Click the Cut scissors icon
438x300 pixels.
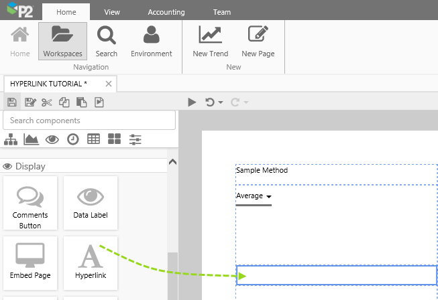(46, 102)
